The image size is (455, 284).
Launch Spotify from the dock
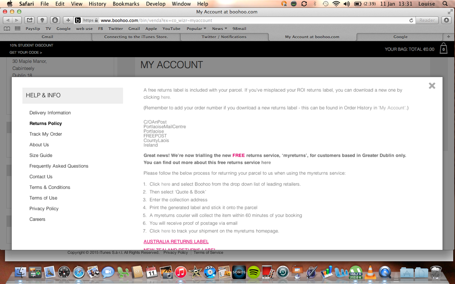[x=254, y=272]
